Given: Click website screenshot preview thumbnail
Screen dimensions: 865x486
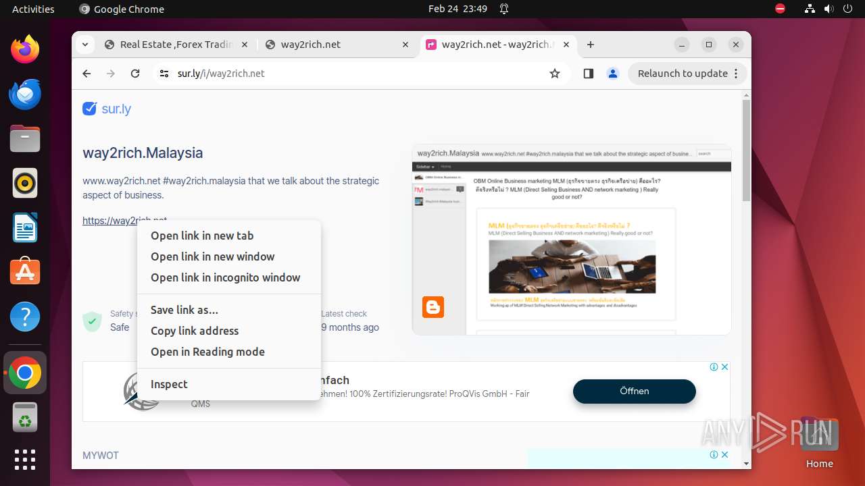Looking at the screenshot, I should (x=572, y=240).
